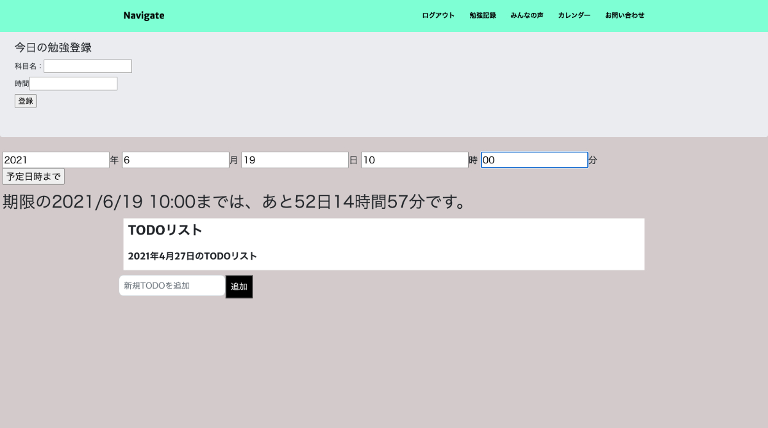Click the 時間 input box
This screenshot has width=768, height=428.
click(x=73, y=84)
